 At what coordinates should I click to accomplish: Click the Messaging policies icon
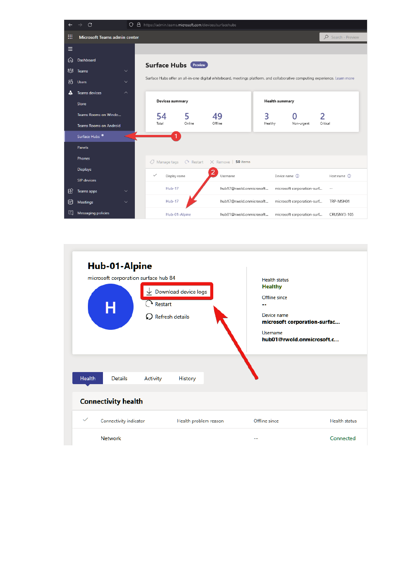[71, 213]
